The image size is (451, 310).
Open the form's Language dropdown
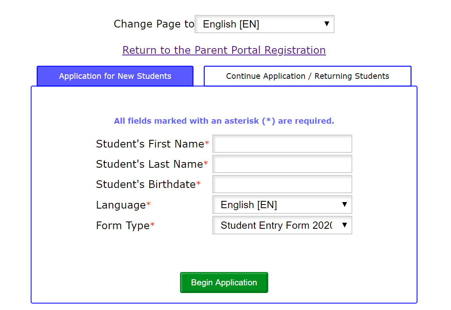point(282,205)
